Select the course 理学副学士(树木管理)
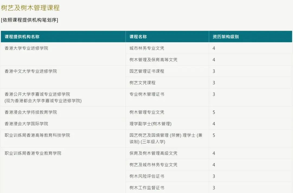 pos(150,124)
